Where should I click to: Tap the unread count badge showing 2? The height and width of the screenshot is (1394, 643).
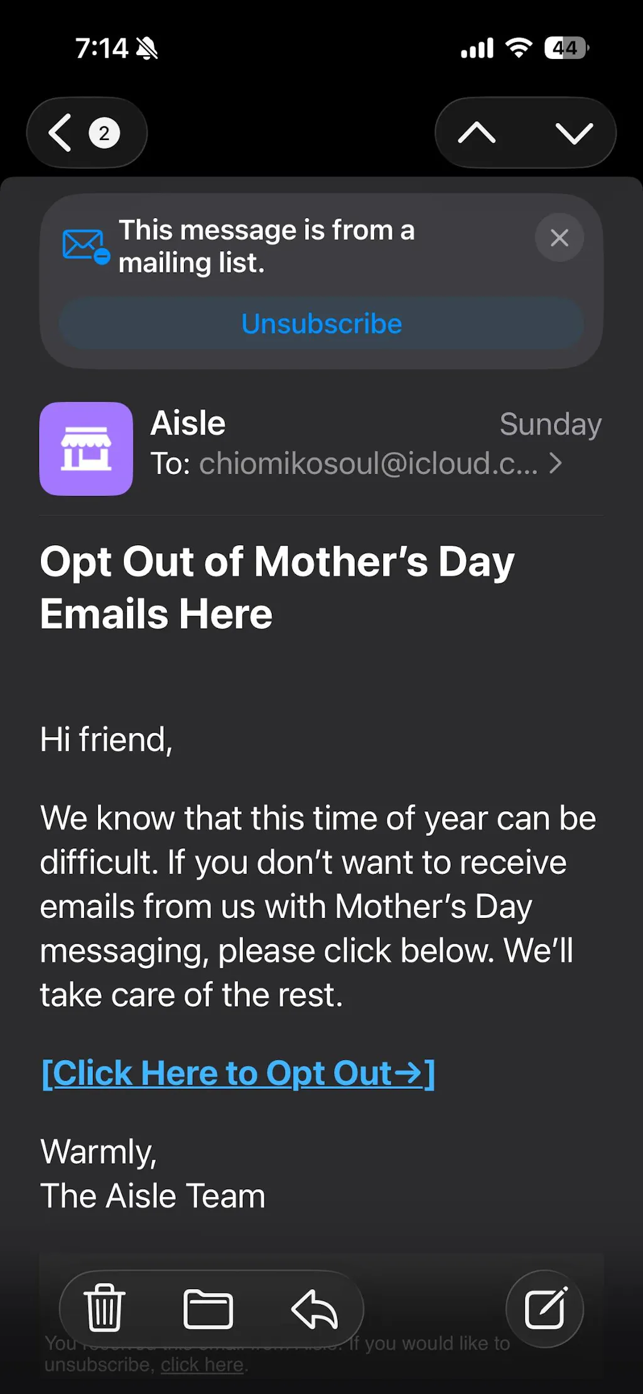coord(104,132)
